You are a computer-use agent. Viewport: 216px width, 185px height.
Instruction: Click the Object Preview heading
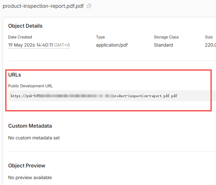point(27,165)
